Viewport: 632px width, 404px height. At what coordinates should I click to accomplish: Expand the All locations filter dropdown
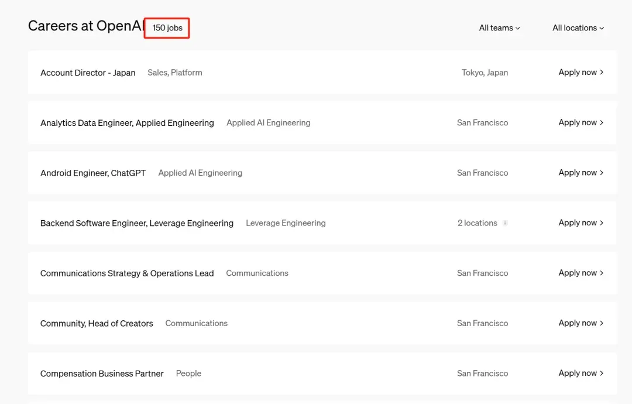[578, 28]
